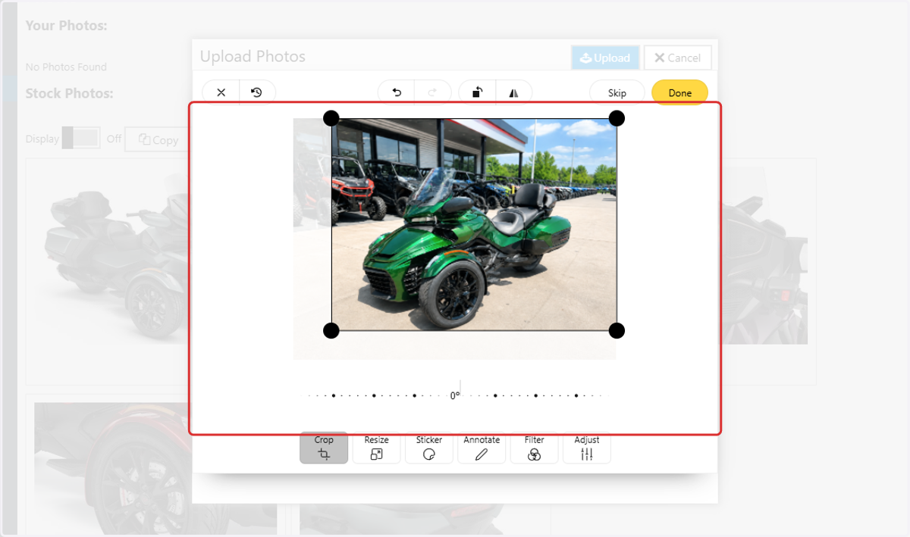
Task: Open the Filter tool tab
Action: [x=534, y=448]
